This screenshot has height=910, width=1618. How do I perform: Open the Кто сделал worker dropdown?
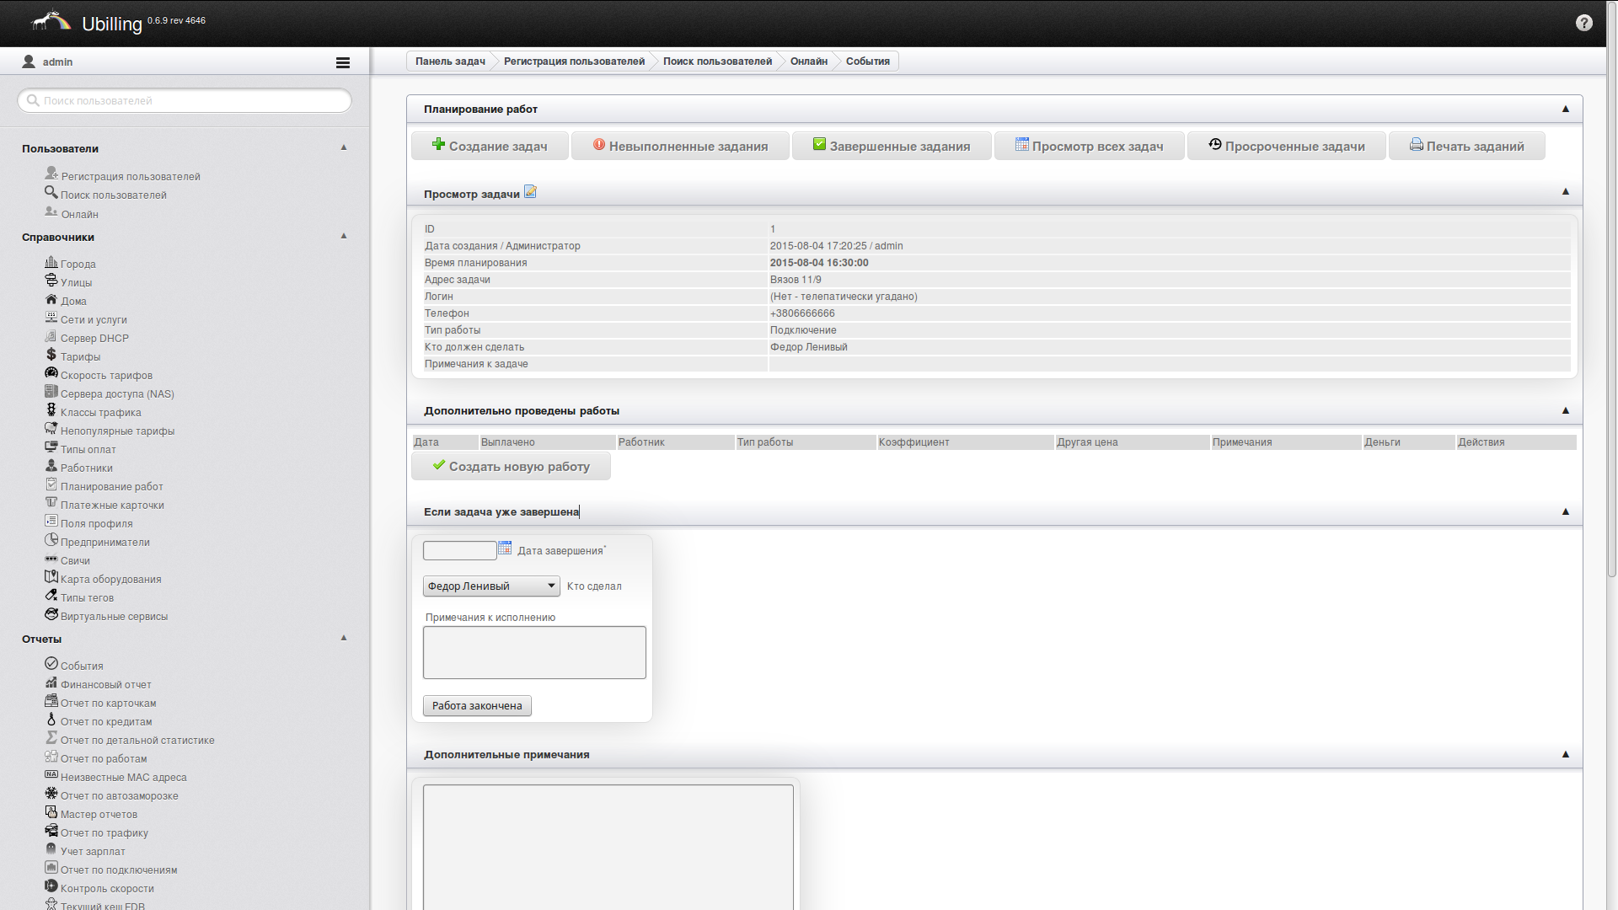490,586
